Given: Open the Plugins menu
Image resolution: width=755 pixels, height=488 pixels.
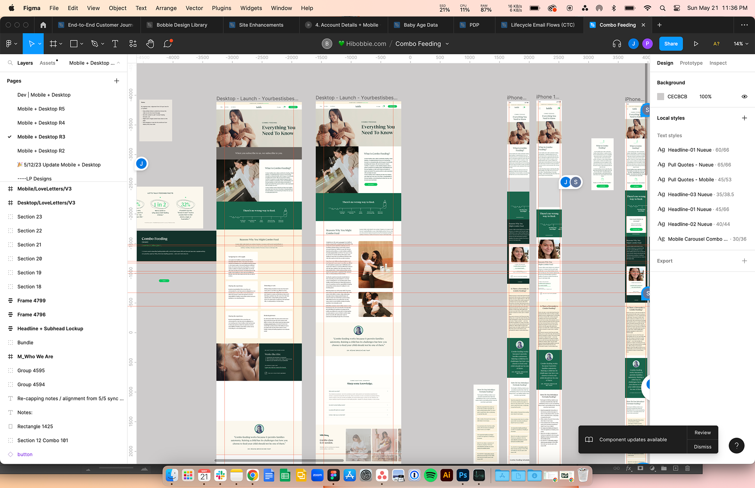Looking at the screenshot, I should click(x=221, y=8).
